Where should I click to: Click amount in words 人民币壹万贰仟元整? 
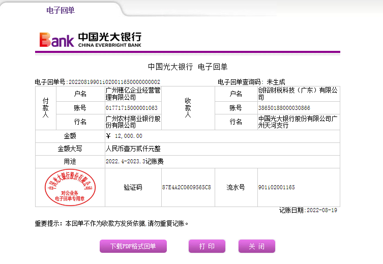(133, 149)
